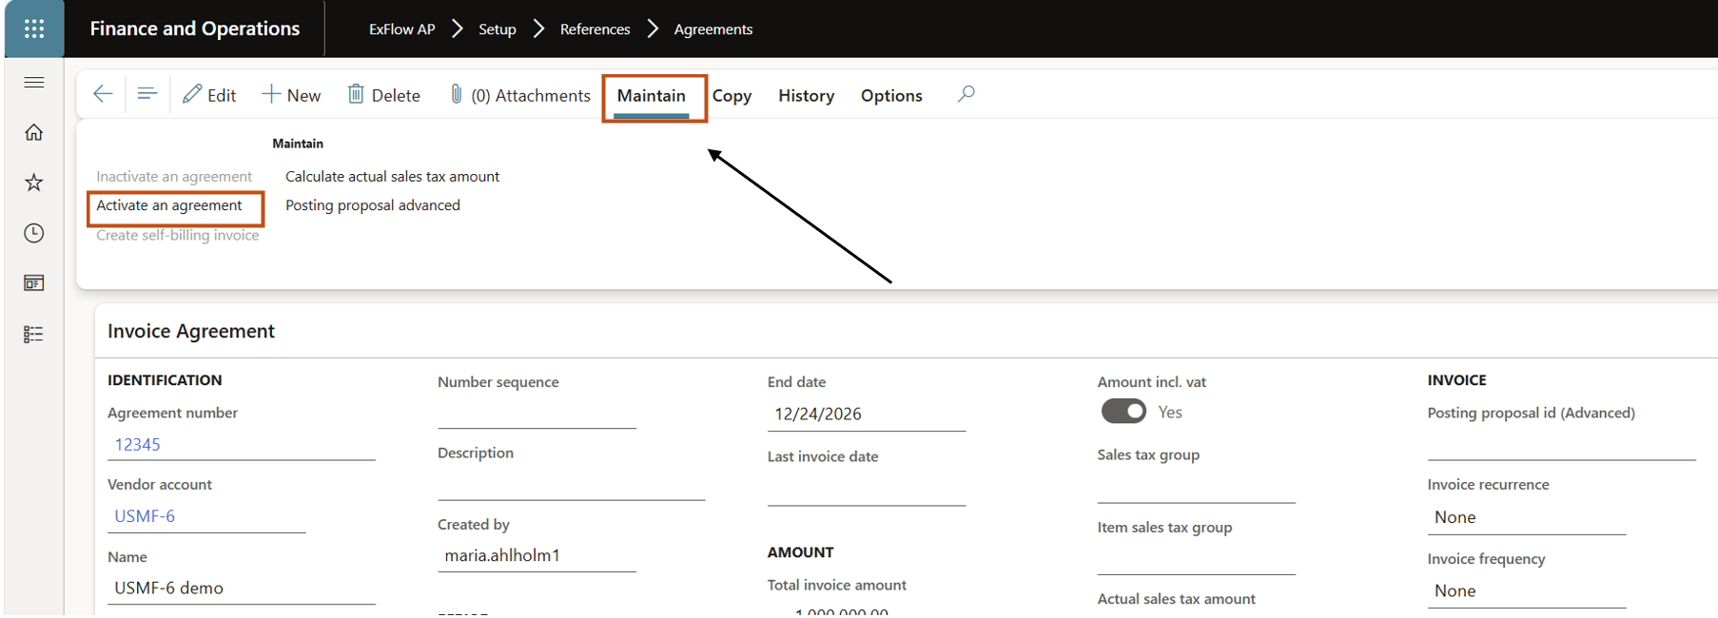Open Workspaces icon in sidebar
Viewport: 1718px width, 618px height.
tap(34, 283)
